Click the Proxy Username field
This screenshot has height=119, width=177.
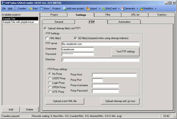105,86
